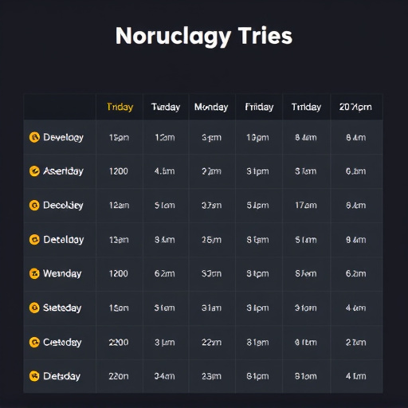Click the yellow icon beside Steteday
Screen dimensions: 408x408
click(x=34, y=308)
